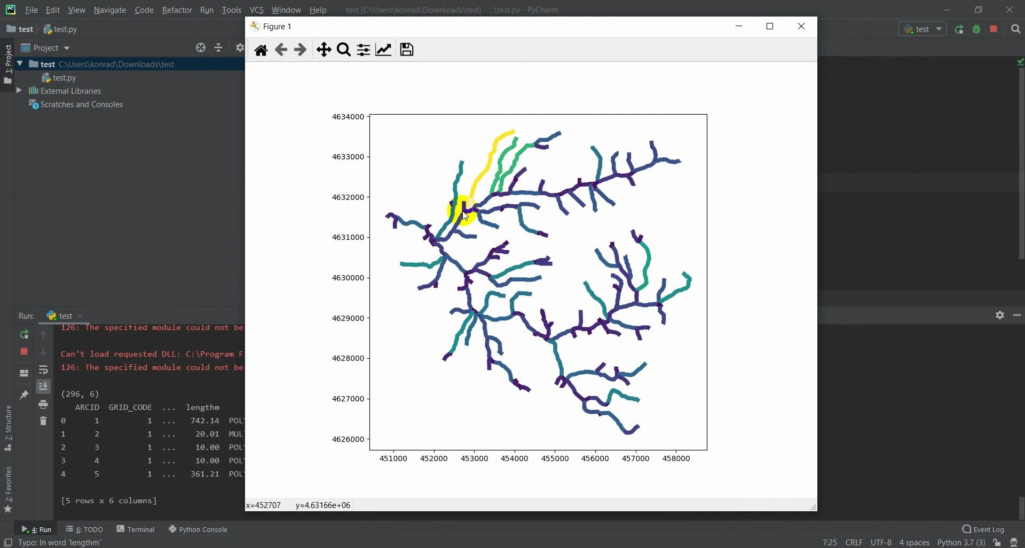The height and width of the screenshot is (548, 1025).
Task: Reset plot to original view with Home
Action: [261, 50]
